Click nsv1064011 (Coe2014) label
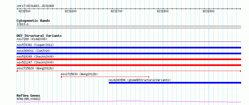Image resolution: width=249 pixels, height=105 pixels. [34, 51]
